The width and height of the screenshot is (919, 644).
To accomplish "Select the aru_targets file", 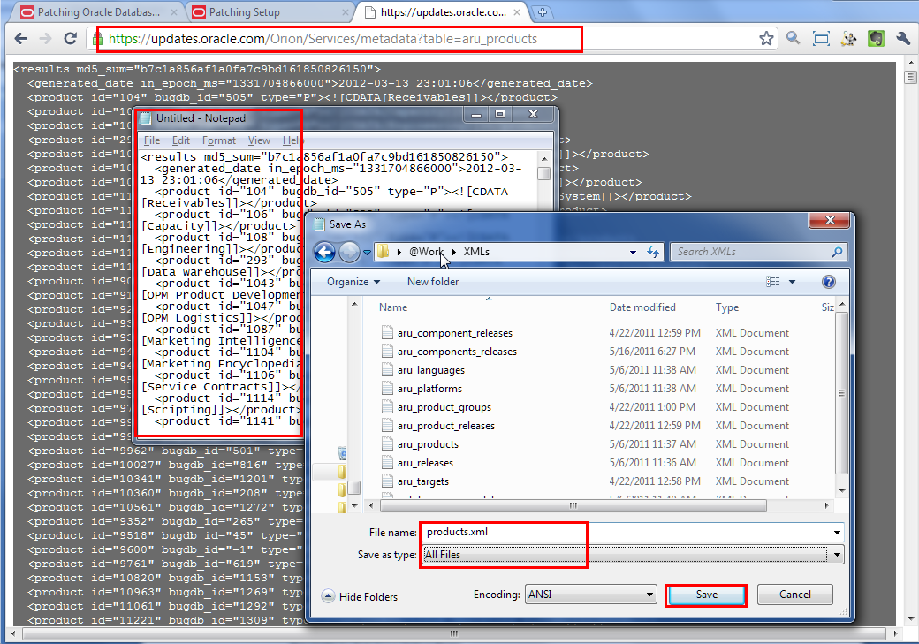I will (x=423, y=481).
